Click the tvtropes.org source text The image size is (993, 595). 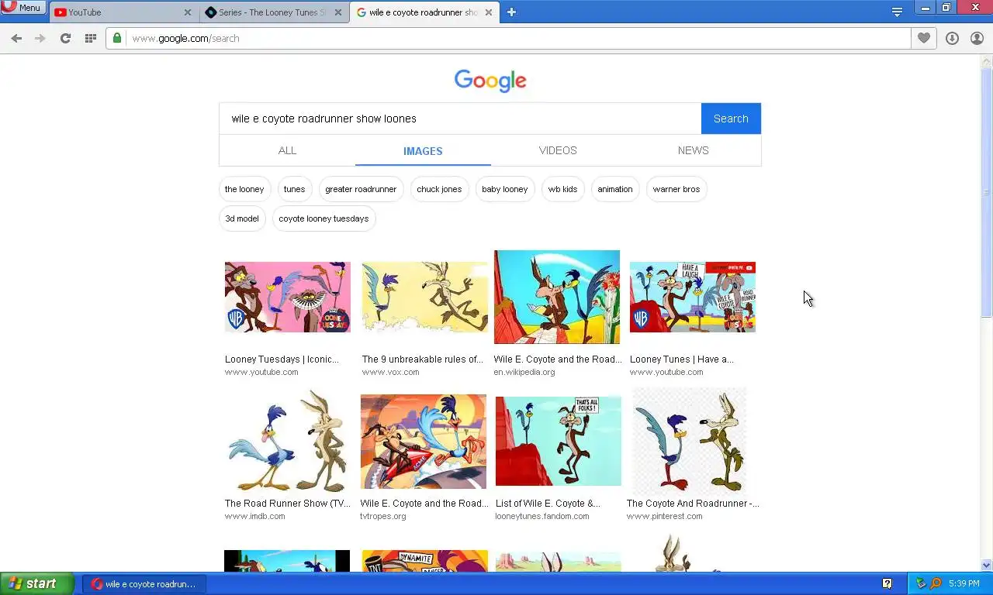383,516
